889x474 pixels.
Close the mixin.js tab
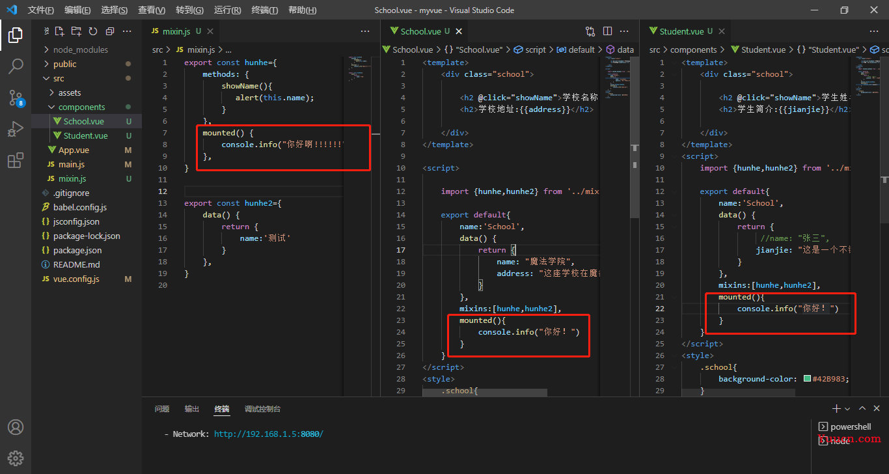point(211,31)
